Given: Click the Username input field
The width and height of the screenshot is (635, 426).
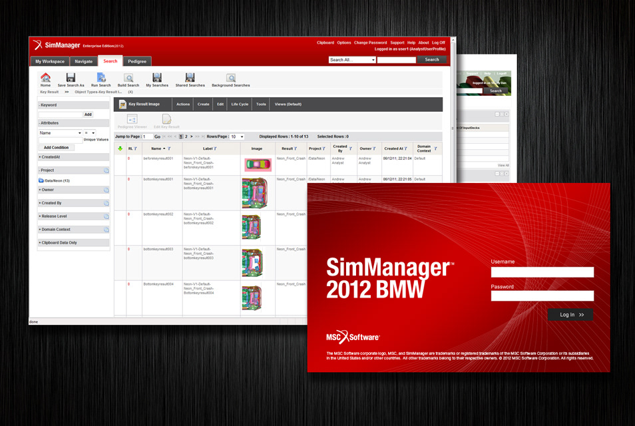Looking at the screenshot, I should pyautogui.click(x=542, y=272).
